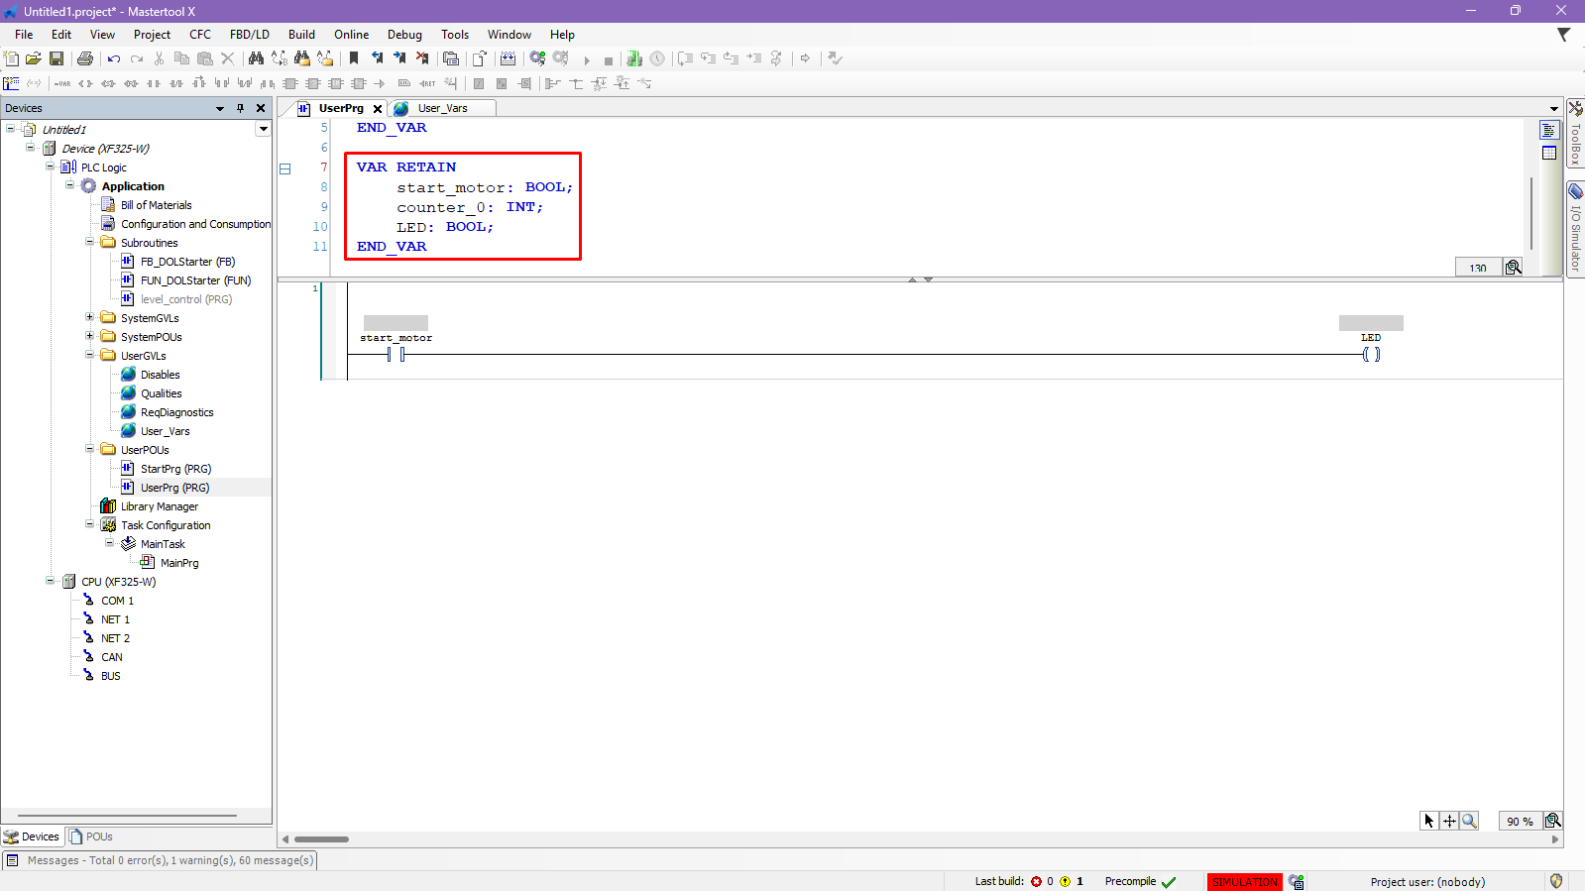Open the Online menu
Viewport: 1585px width, 891px height.
[351, 35]
